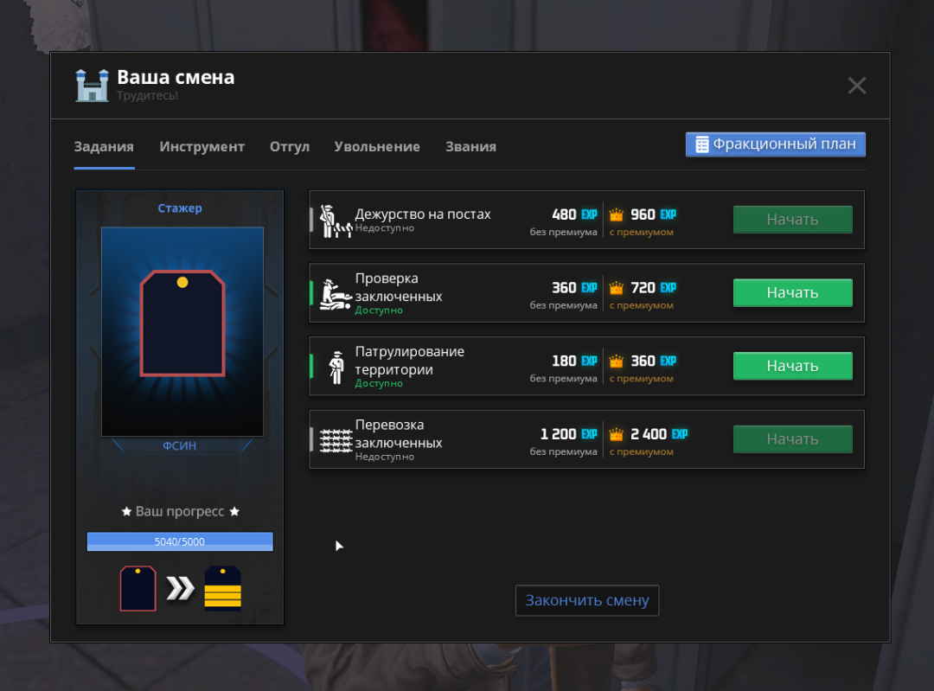Click the guard duty post icon
This screenshot has width=934, height=691.
tap(333, 221)
